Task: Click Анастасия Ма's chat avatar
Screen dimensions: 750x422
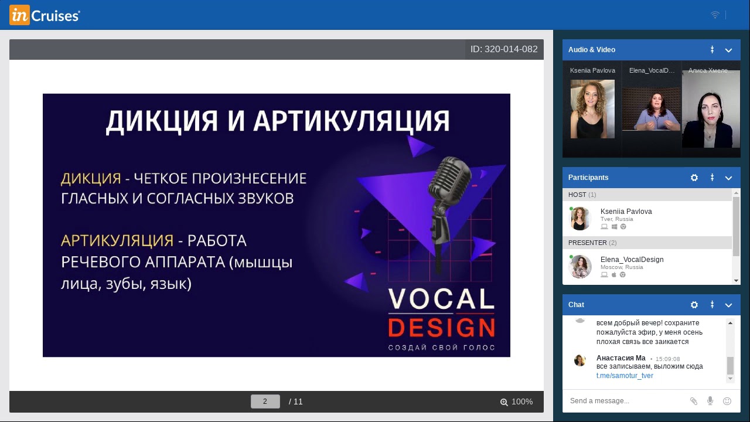Action: [x=580, y=360]
